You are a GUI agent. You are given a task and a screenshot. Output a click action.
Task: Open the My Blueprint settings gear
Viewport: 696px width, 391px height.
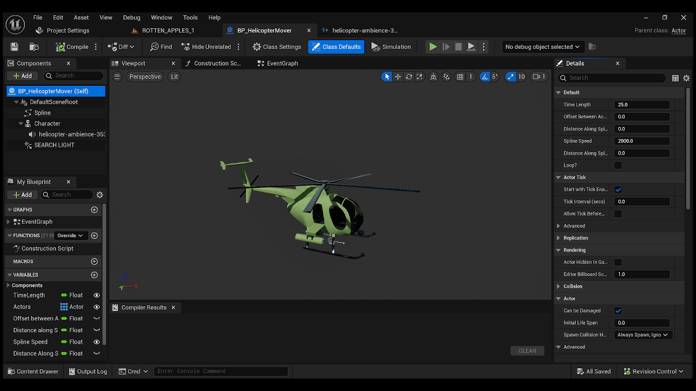tap(100, 194)
